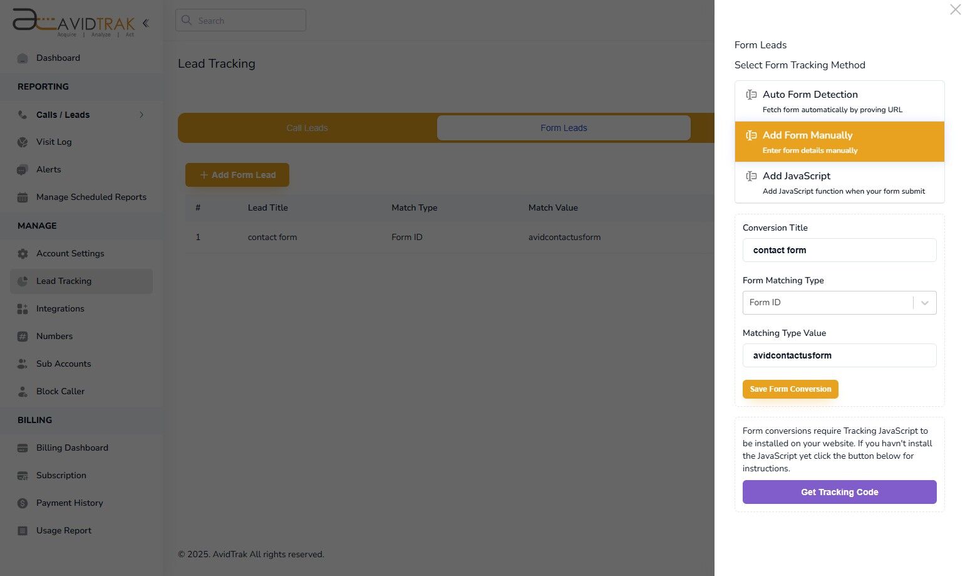
Task: Collapse the sidebar with double-chevron icon
Action: (x=146, y=23)
